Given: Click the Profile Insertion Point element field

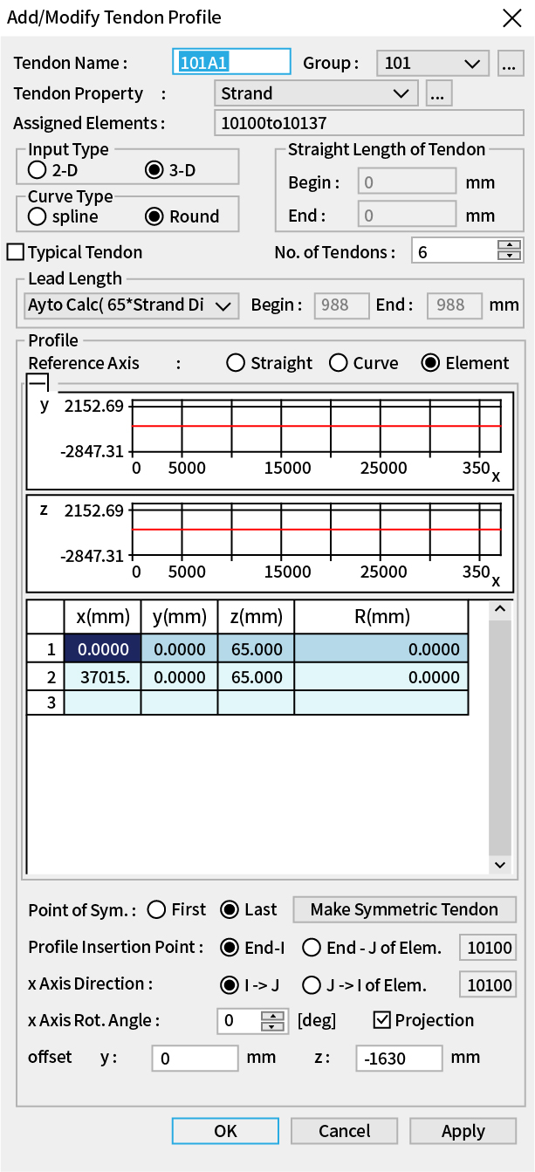Looking at the screenshot, I should [488, 947].
